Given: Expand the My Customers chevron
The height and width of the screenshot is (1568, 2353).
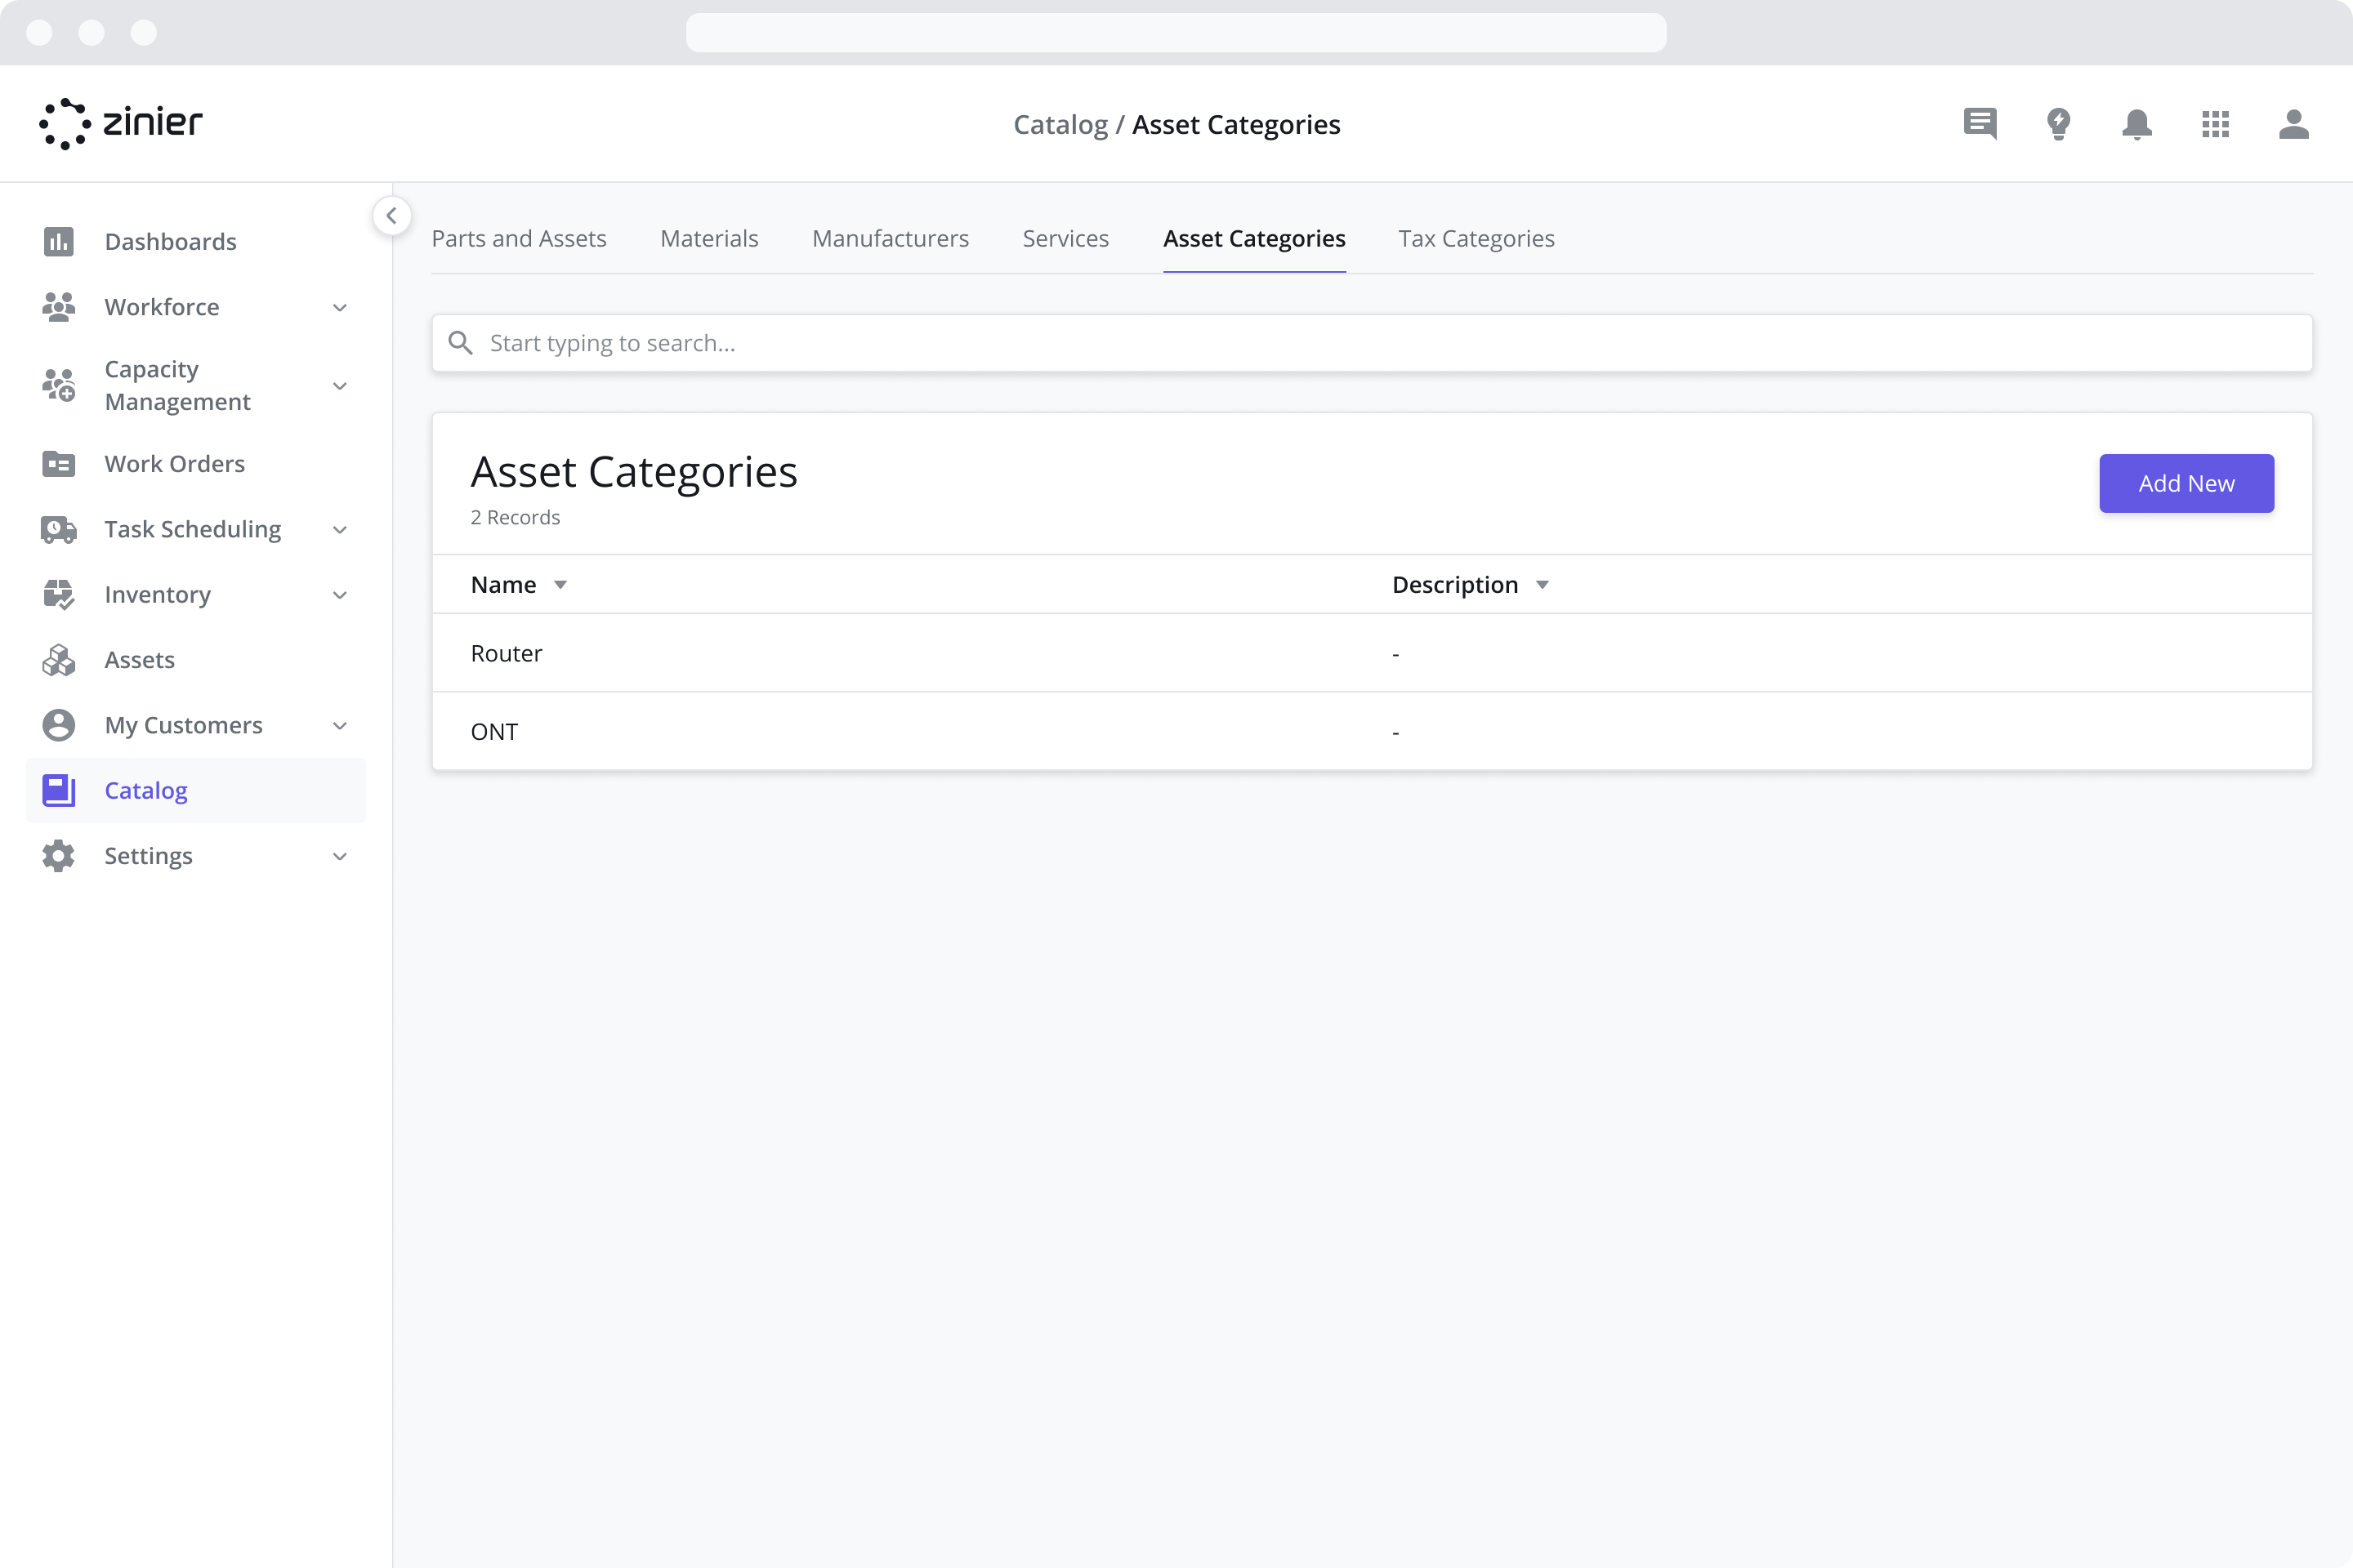Looking at the screenshot, I should point(340,725).
